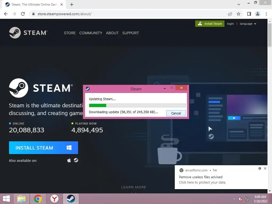
Task: Select the Apple macOS download icon
Action: click(69, 160)
